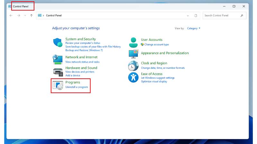The image size is (257, 144).
Task: Open the System and Security shield icon
Action: tap(58, 43)
